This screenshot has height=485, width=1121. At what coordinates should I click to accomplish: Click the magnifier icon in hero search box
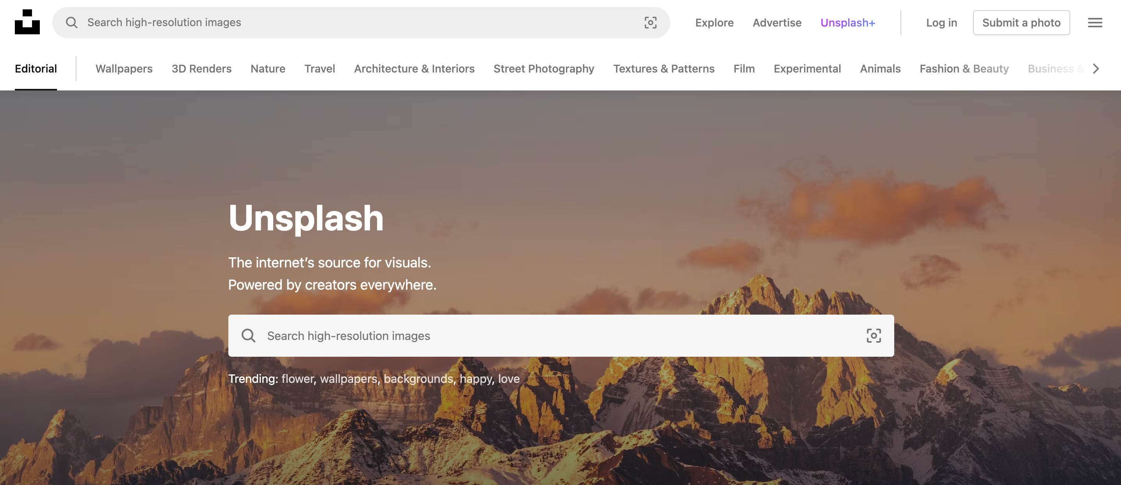coord(249,336)
